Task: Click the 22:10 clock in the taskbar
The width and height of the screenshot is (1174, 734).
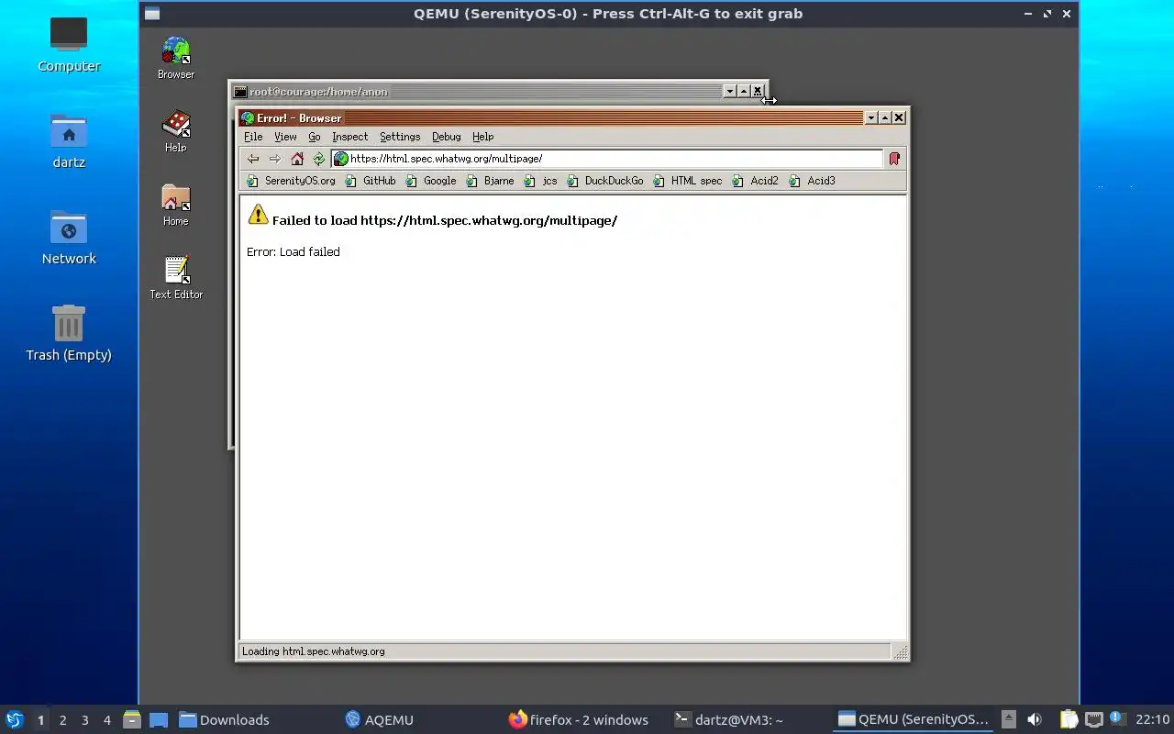Action: [1152, 719]
